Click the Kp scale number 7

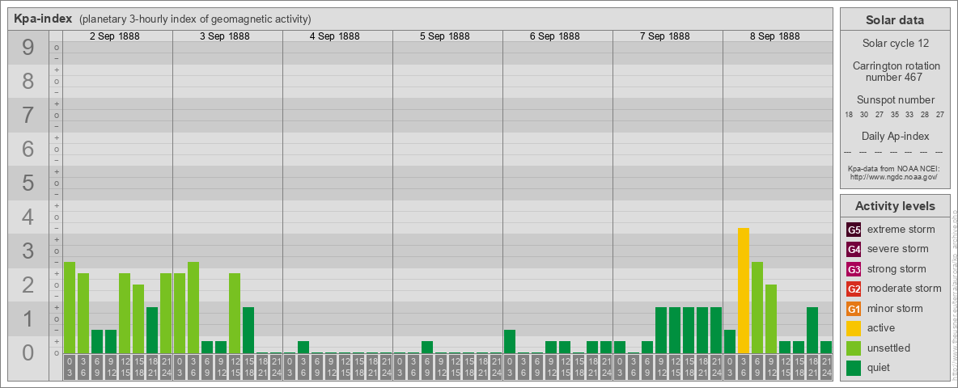pos(28,116)
